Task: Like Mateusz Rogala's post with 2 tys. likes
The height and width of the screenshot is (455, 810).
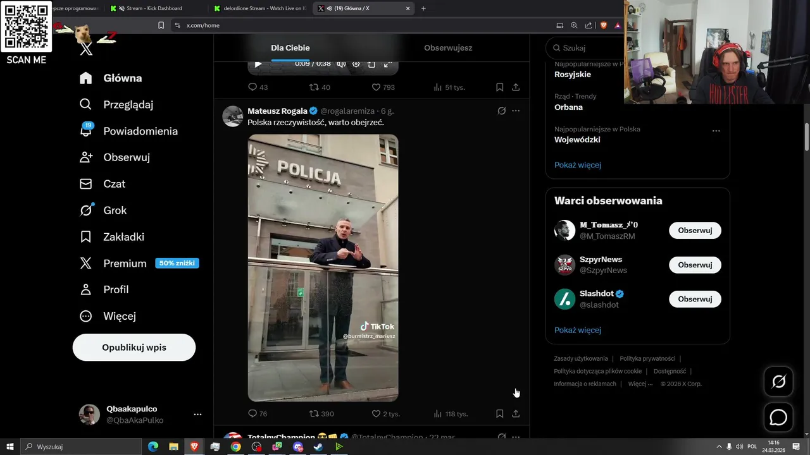Action: pos(385,414)
